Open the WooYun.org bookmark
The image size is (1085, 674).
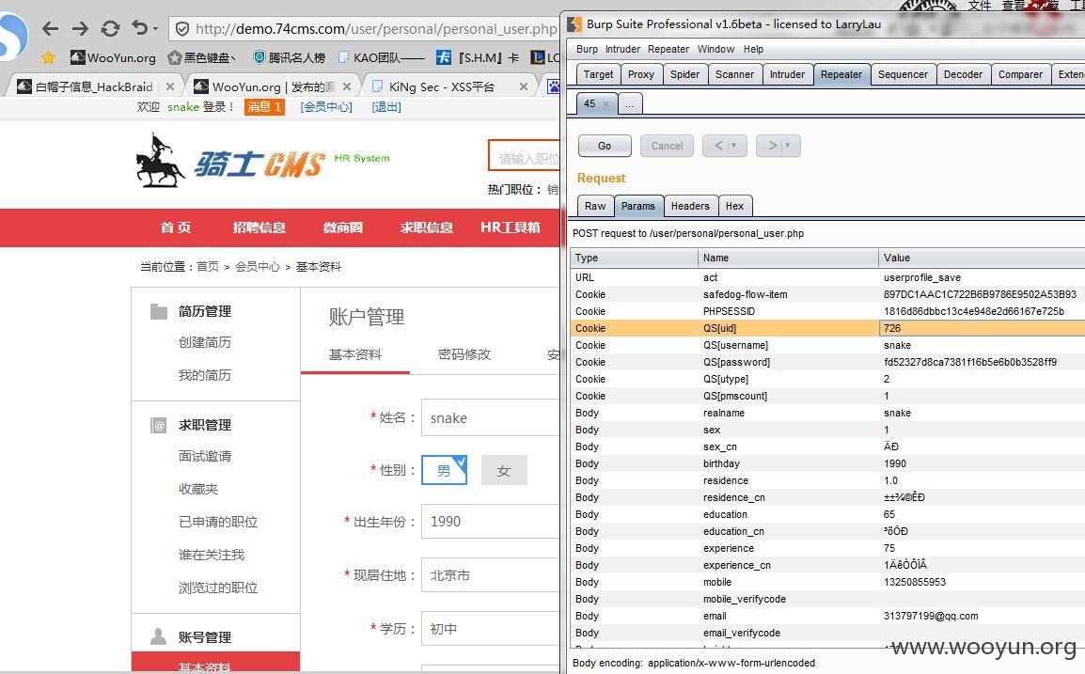[113, 57]
